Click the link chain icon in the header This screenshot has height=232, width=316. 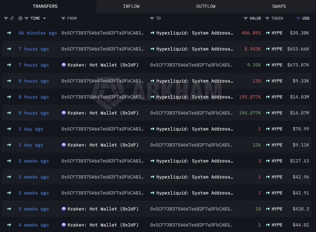point(12,18)
